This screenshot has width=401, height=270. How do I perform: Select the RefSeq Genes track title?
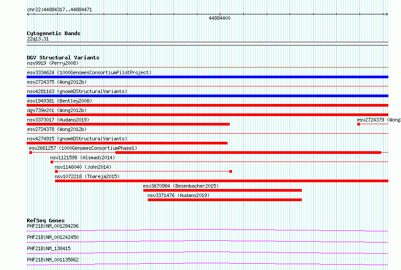(x=46, y=220)
